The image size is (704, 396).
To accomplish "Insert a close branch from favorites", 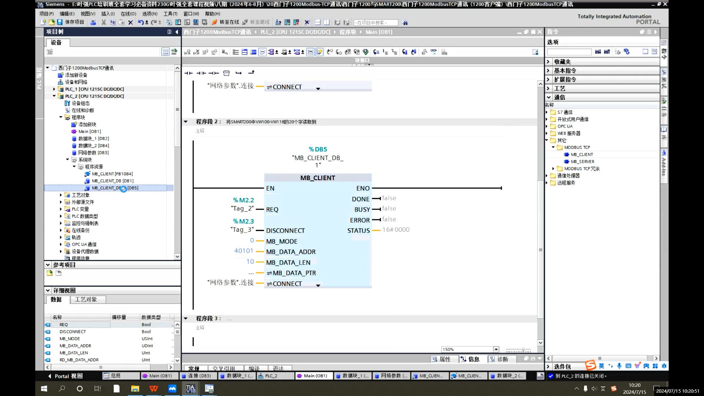I will click(x=251, y=72).
